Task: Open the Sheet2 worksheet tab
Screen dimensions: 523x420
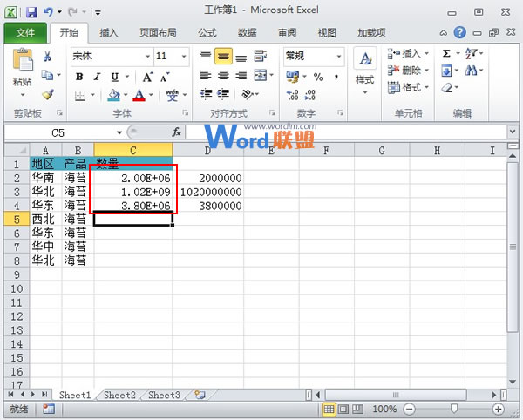Action: click(119, 395)
